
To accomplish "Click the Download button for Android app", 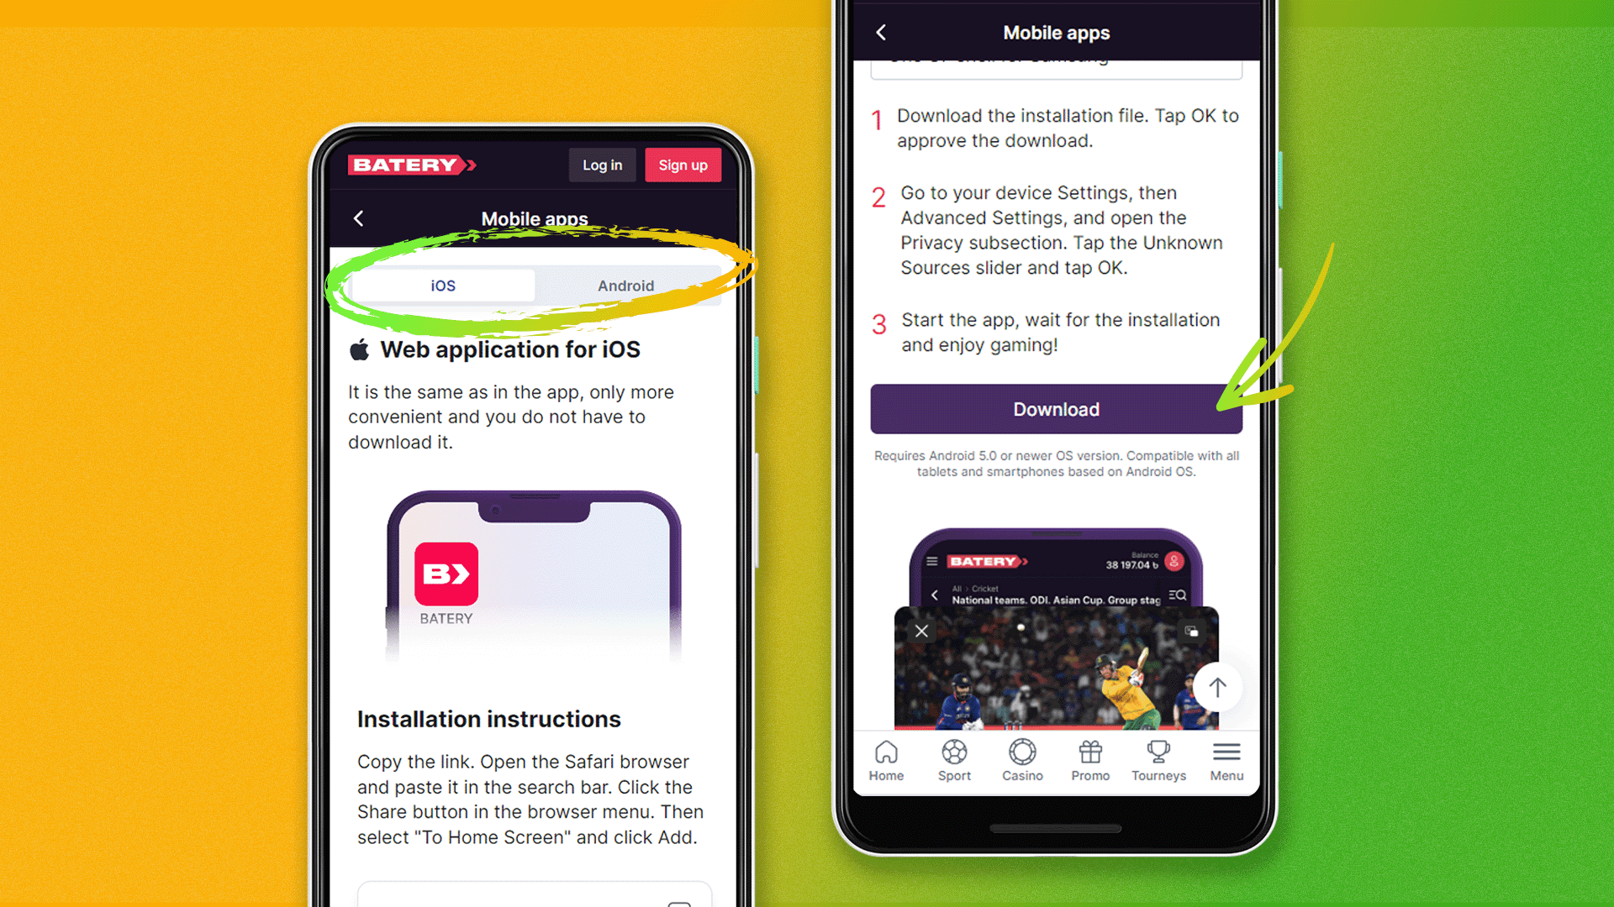I will click(x=1055, y=410).
